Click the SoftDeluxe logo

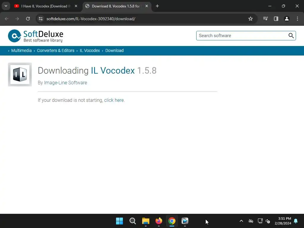pyautogui.click(x=36, y=36)
